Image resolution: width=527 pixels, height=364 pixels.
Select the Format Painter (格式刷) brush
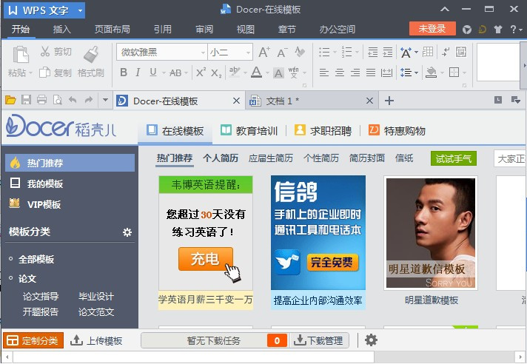tap(91, 55)
